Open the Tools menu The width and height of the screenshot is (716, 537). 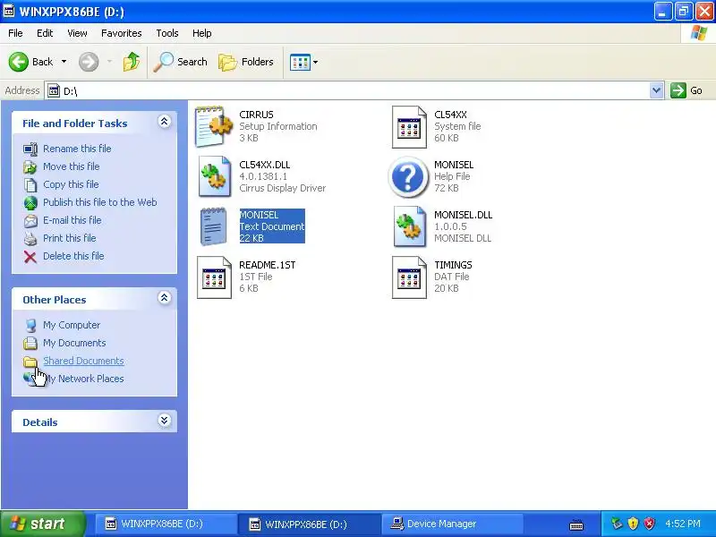point(167,33)
